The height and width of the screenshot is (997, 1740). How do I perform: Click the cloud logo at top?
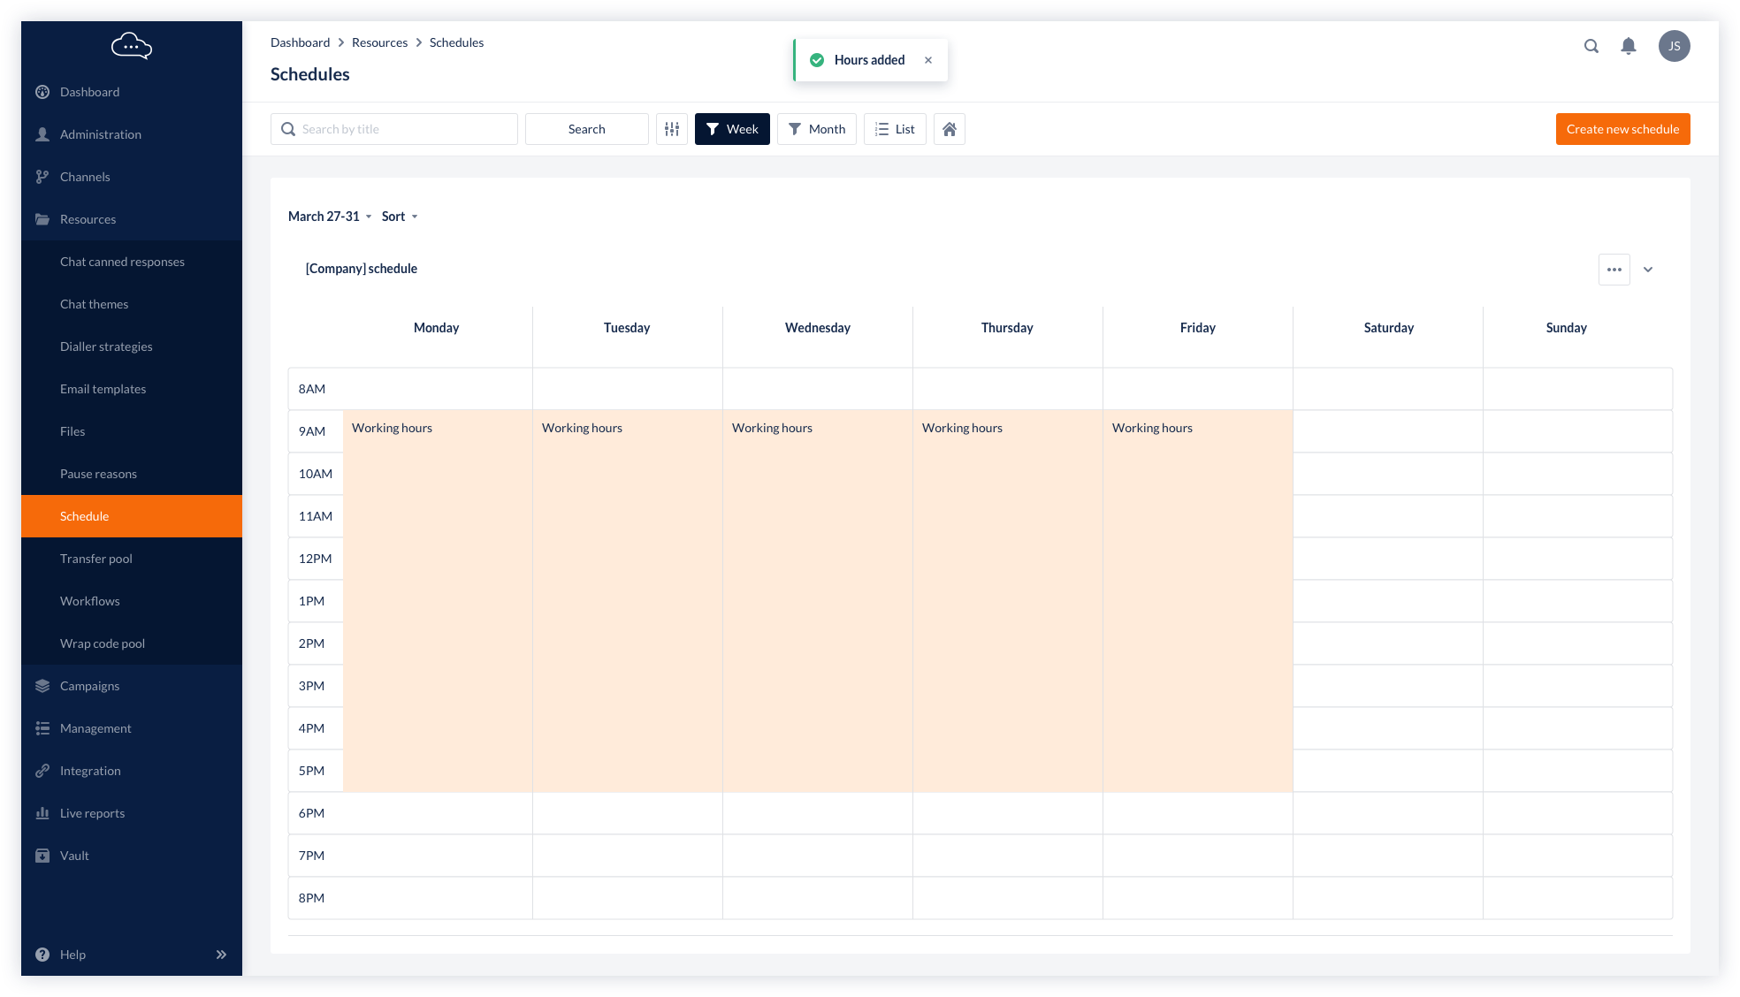point(131,46)
